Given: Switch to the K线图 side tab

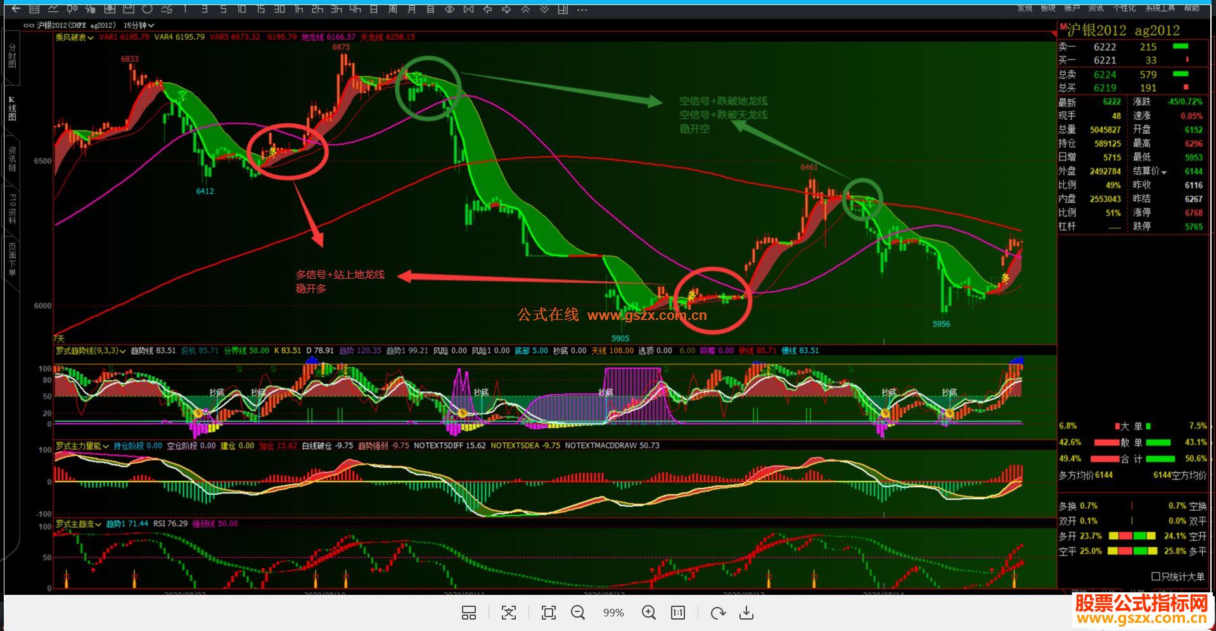Looking at the screenshot, I should (12, 108).
